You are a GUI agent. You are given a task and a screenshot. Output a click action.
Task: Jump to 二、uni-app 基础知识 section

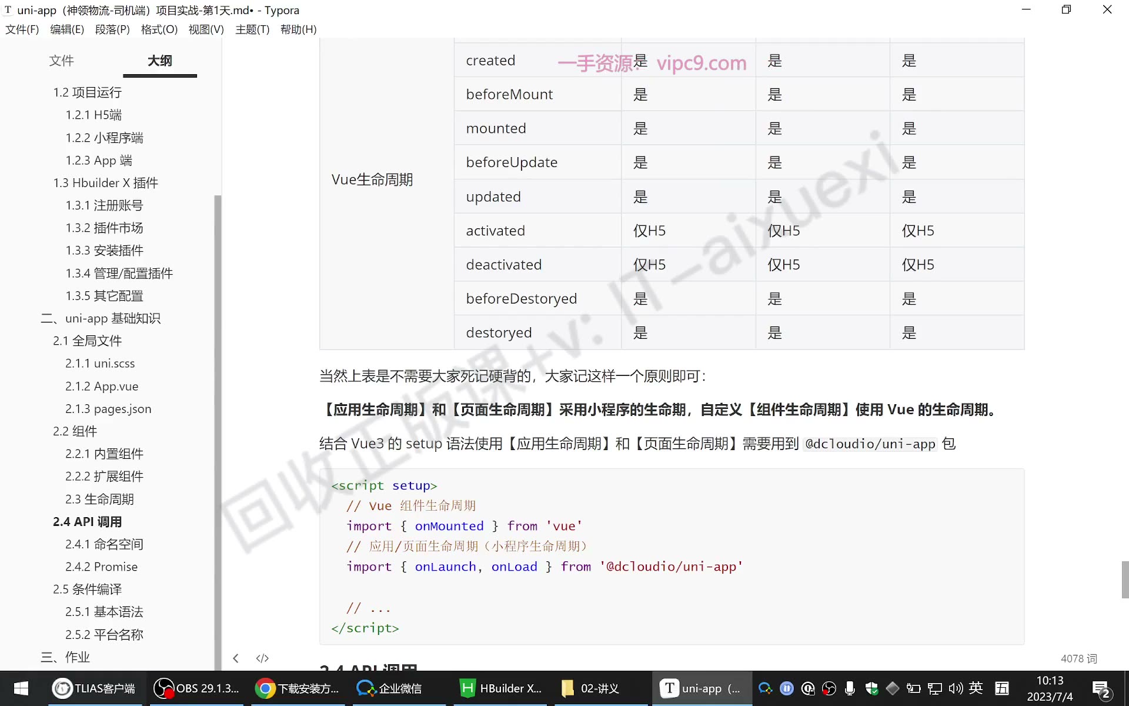pyautogui.click(x=101, y=318)
